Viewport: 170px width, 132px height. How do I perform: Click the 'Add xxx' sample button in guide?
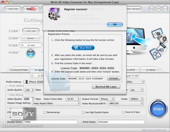click(31, 31)
